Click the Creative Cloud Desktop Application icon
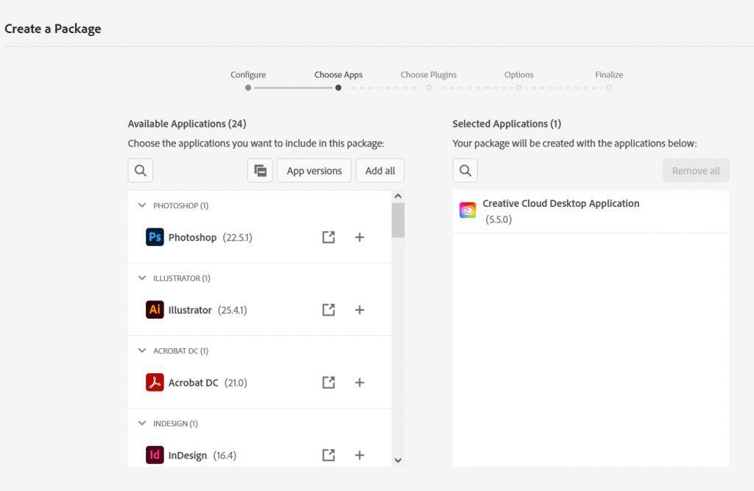The height and width of the screenshot is (491, 754). coord(466,209)
